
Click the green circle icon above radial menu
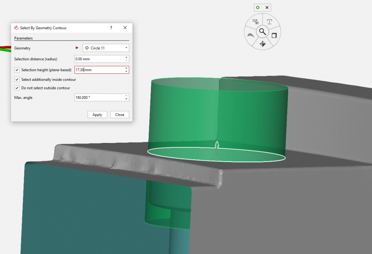258,7
